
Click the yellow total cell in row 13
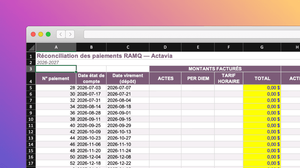click(x=262, y=138)
